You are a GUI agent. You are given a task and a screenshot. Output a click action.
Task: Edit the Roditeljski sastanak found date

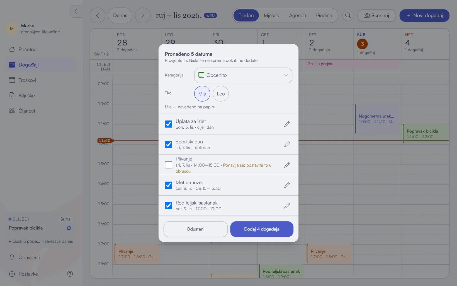pyautogui.click(x=287, y=206)
